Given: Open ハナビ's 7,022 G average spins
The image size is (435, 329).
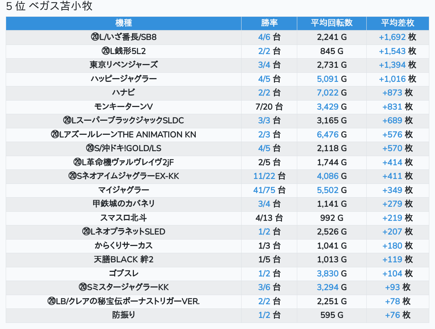Looking at the screenshot, I should [x=327, y=93].
